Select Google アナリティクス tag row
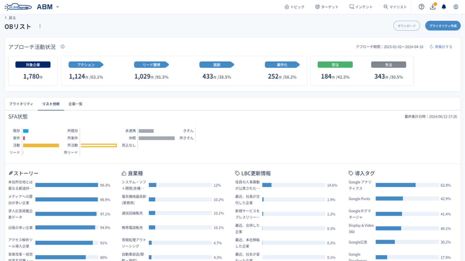465x261 pixels. click(x=400, y=185)
